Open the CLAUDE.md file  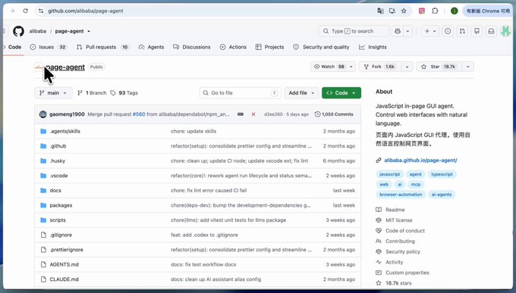tap(64, 279)
